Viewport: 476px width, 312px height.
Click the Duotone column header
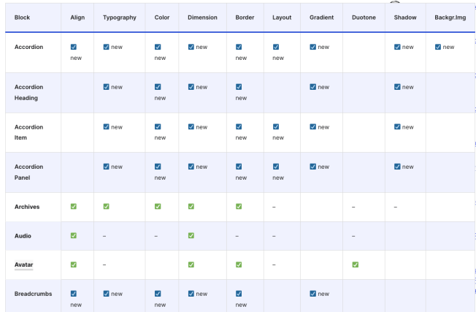tap(364, 17)
